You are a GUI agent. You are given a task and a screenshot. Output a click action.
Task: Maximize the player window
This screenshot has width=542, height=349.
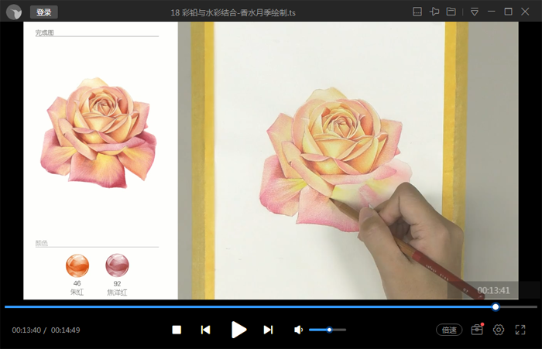pos(508,12)
